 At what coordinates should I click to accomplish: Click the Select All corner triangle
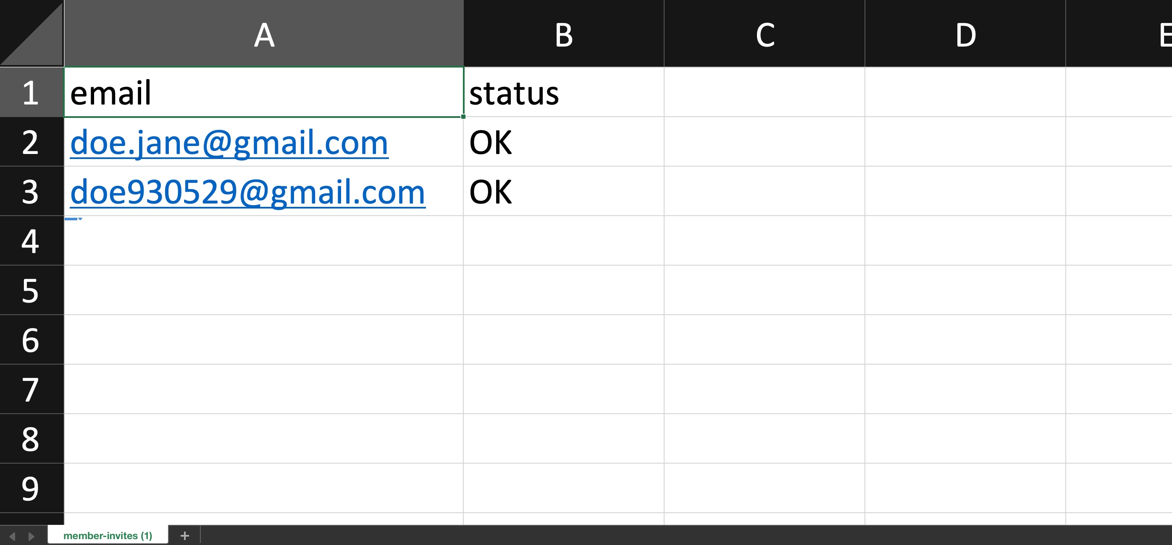point(32,33)
